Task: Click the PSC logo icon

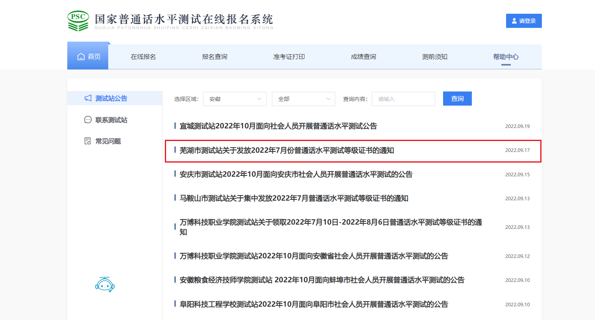Action: pyautogui.click(x=78, y=21)
